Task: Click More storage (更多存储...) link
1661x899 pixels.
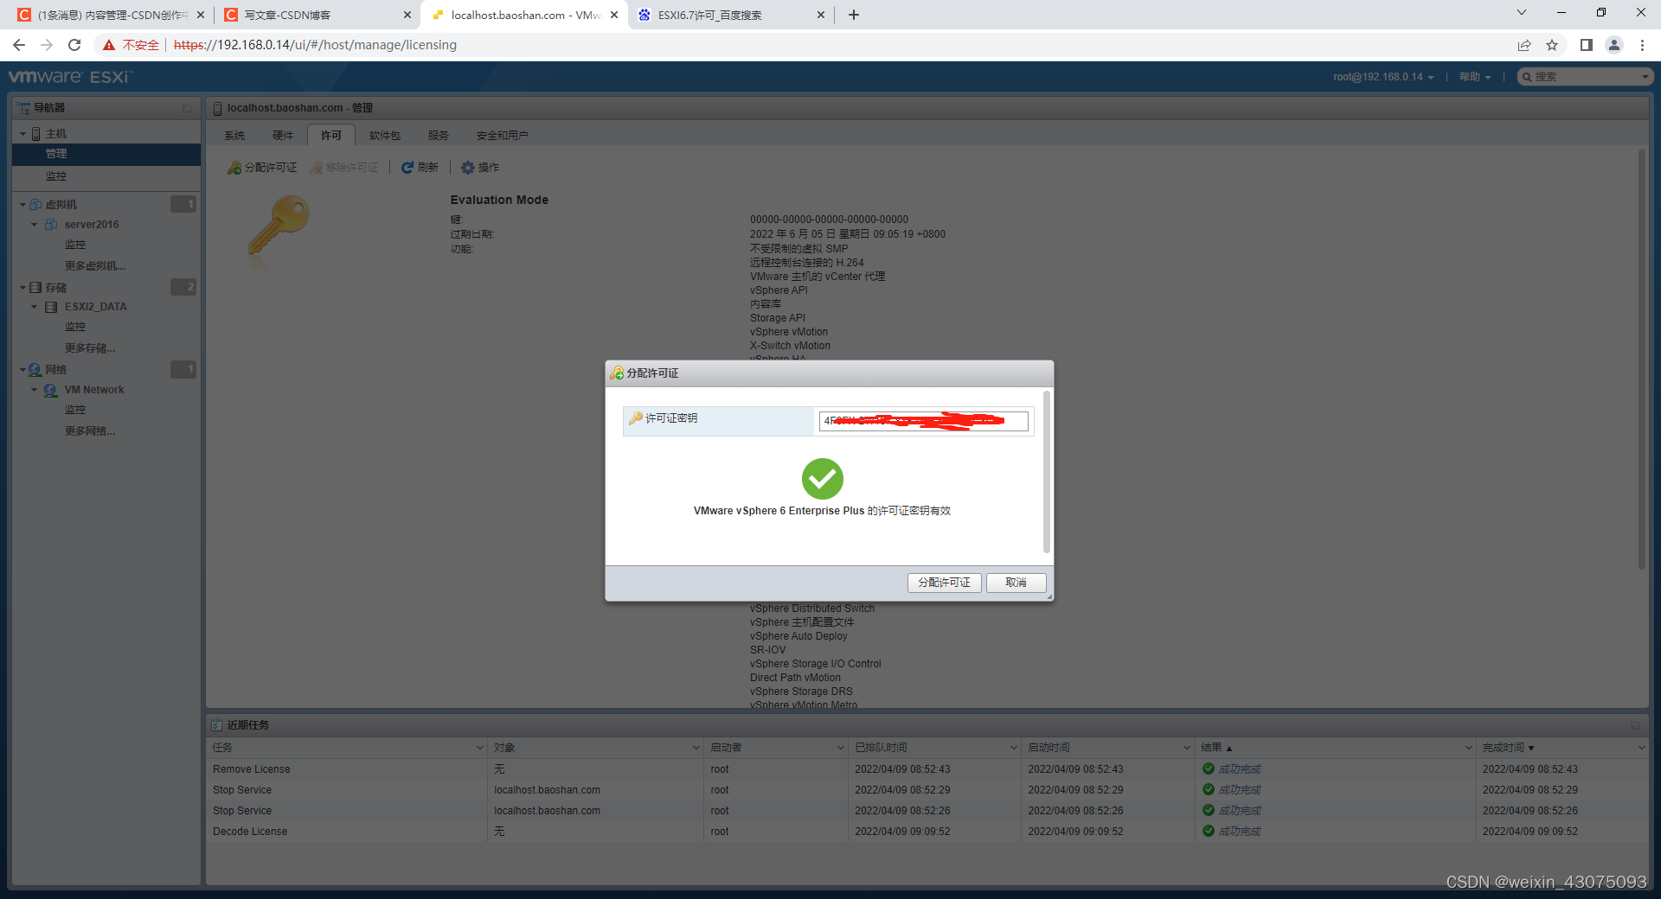Action: pyautogui.click(x=90, y=348)
